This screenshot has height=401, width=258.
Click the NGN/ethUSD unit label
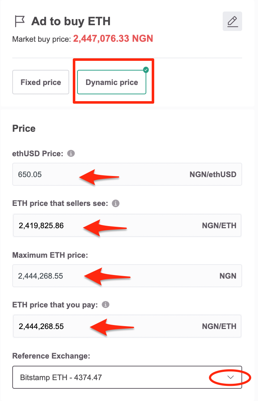coord(213,175)
